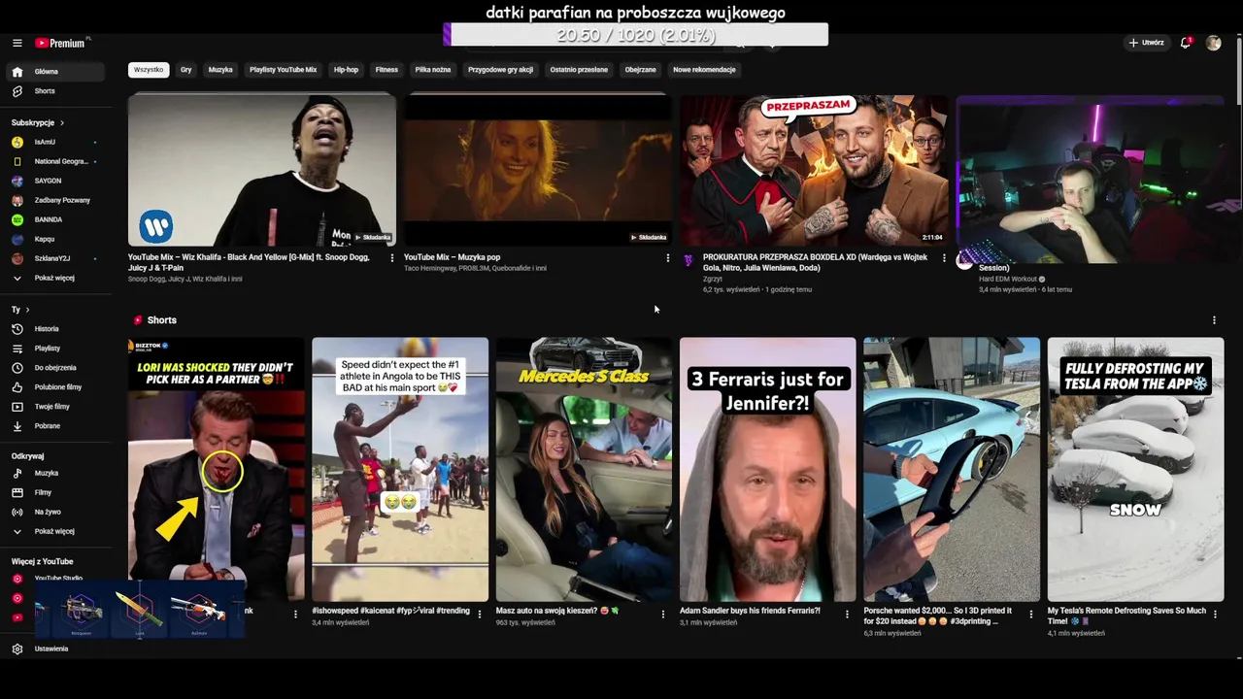The image size is (1243, 699).
Task: Open Filmy under Odkrywaj
Action: tap(57, 492)
